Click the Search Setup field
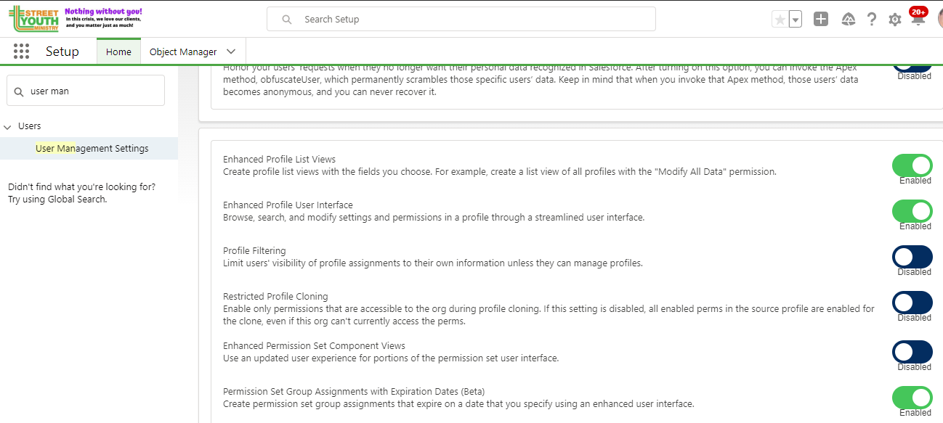 point(461,19)
